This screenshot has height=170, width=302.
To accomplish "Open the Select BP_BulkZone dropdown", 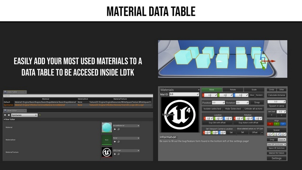I will click(276, 144).
